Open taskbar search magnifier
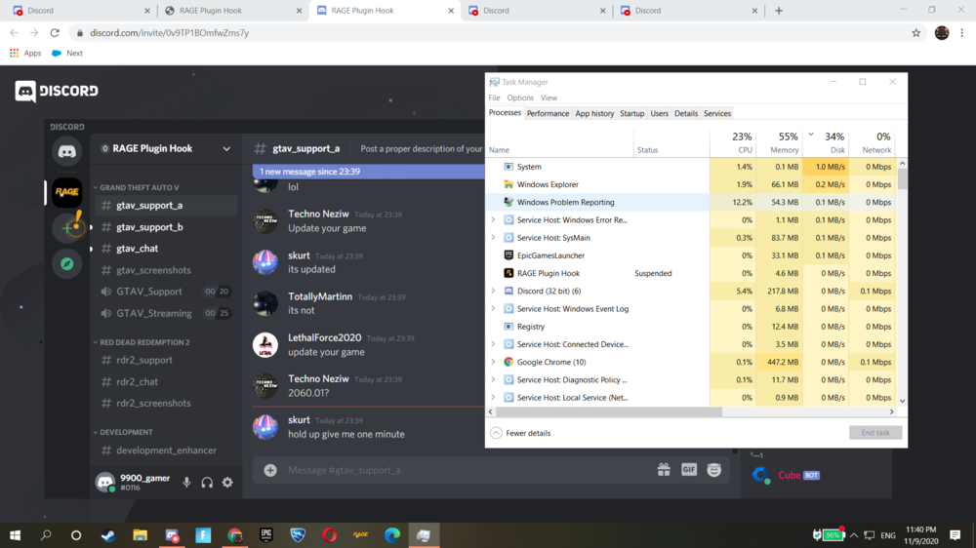 (46, 535)
